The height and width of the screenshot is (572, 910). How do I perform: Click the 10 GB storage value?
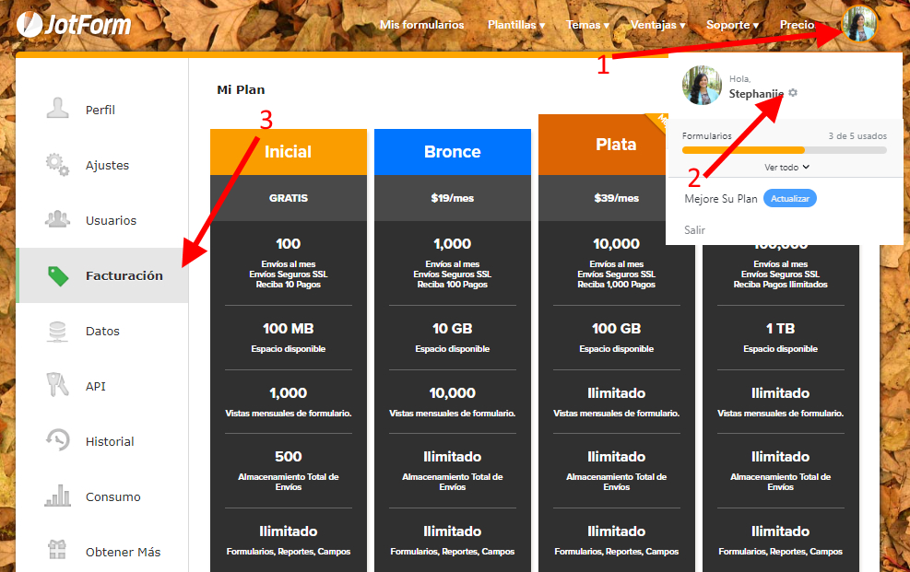(453, 329)
